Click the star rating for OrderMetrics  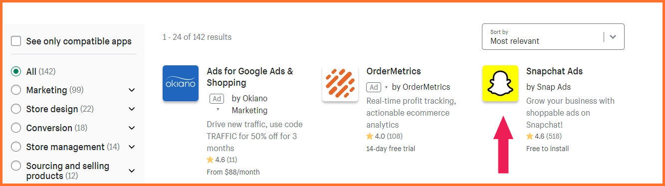(x=384, y=136)
